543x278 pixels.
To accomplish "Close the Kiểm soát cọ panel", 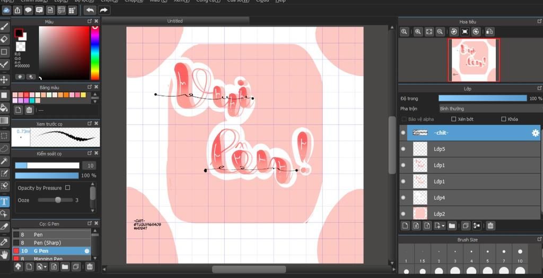I will [x=97, y=153].
